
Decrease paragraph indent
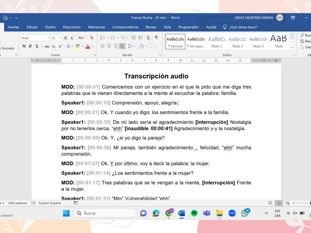(134, 38)
